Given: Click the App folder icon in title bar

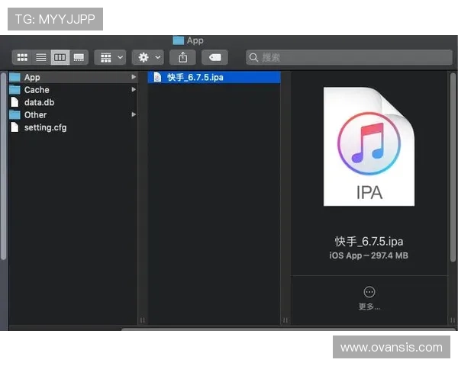Looking at the screenshot, I should (178, 40).
